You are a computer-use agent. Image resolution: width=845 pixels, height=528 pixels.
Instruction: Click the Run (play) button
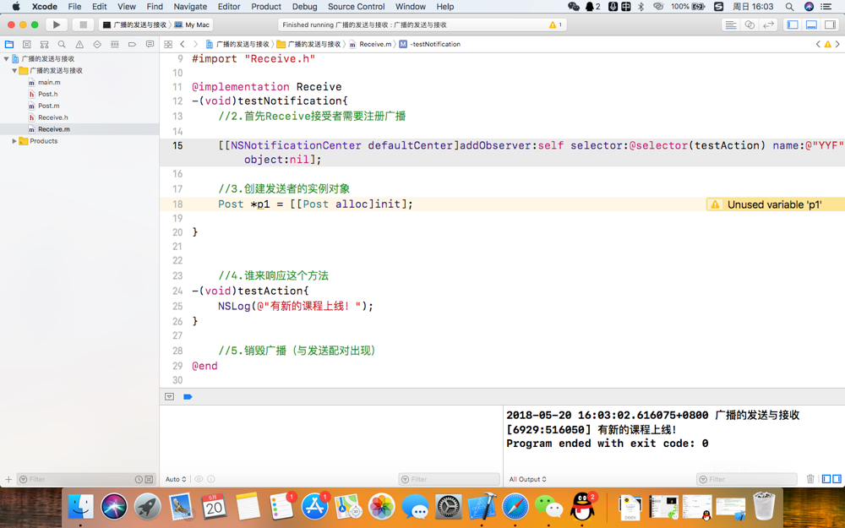coord(57,25)
